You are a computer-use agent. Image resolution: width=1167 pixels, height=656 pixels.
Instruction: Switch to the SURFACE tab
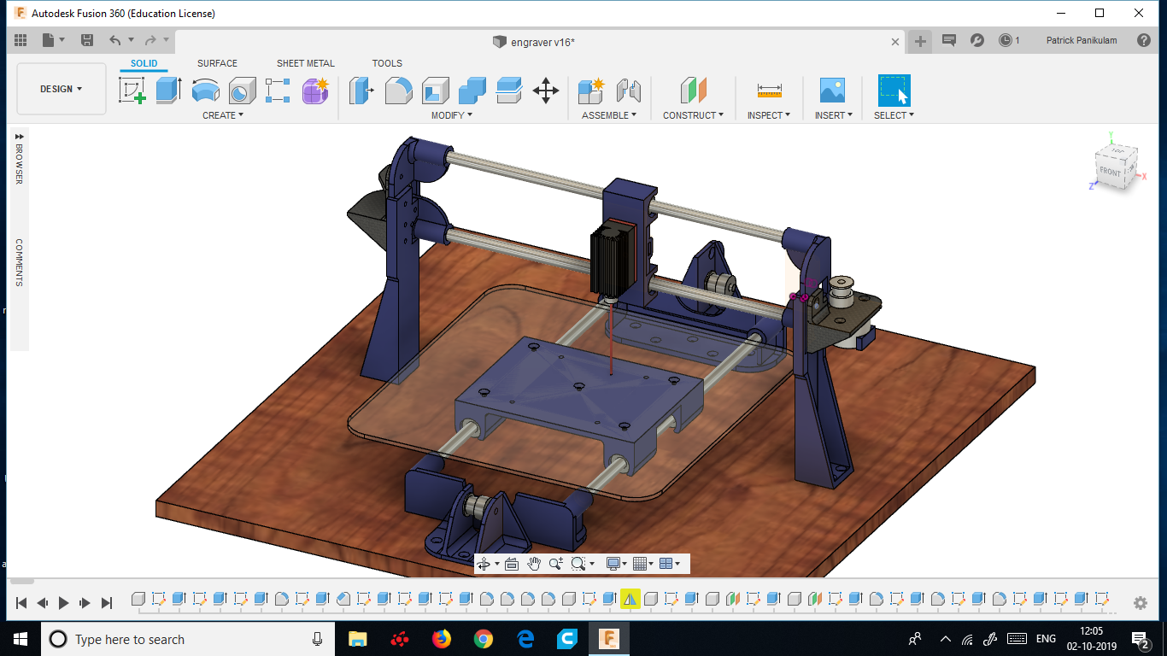[x=216, y=62]
